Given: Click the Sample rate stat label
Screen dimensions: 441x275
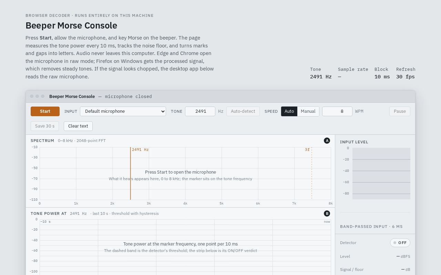Looking at the screenshot, I should 353,69.
